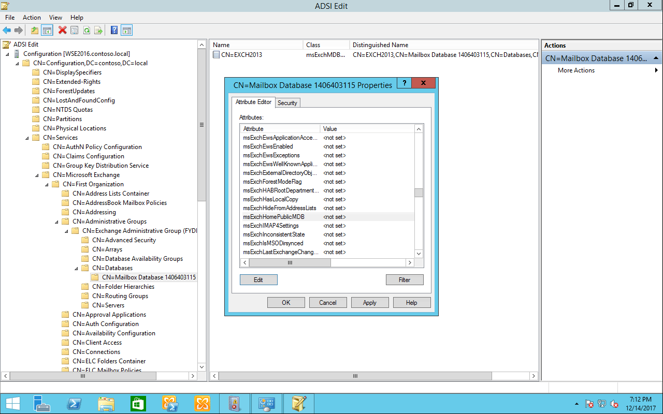Collapse the CN=Services tree node
Screen dimensions: 663x414
[x=27, y=138]
